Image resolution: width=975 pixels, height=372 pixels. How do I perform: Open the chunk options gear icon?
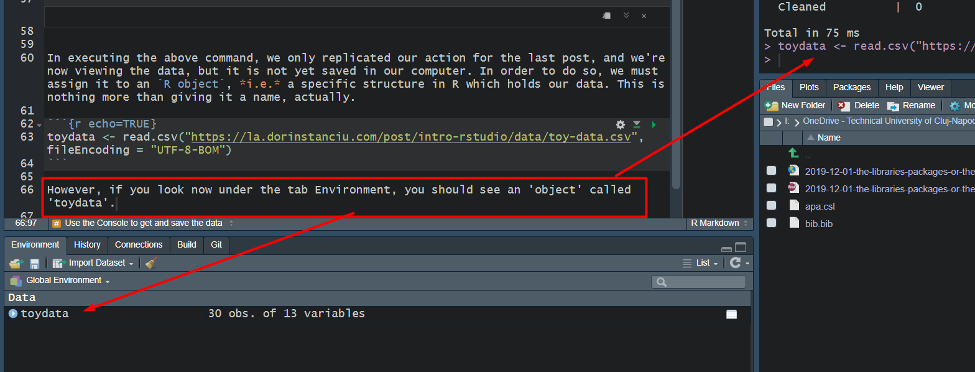(620, 124)
